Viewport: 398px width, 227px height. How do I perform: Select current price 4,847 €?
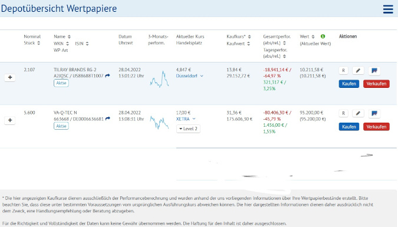tap(183, 70)
